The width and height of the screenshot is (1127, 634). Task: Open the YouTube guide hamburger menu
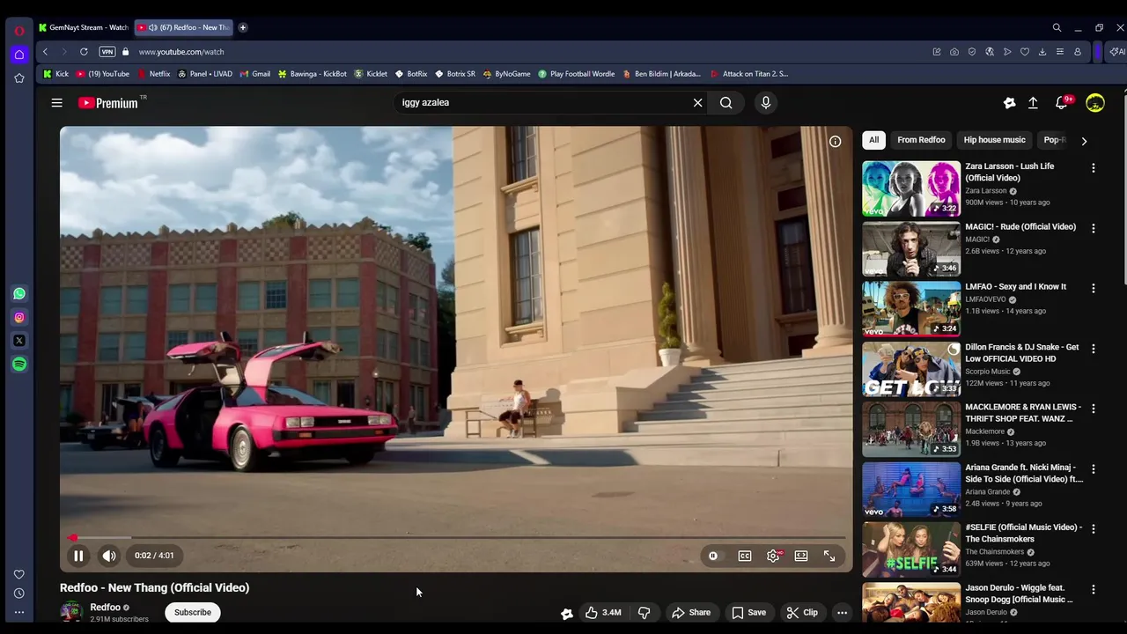(x=56, y=103)
